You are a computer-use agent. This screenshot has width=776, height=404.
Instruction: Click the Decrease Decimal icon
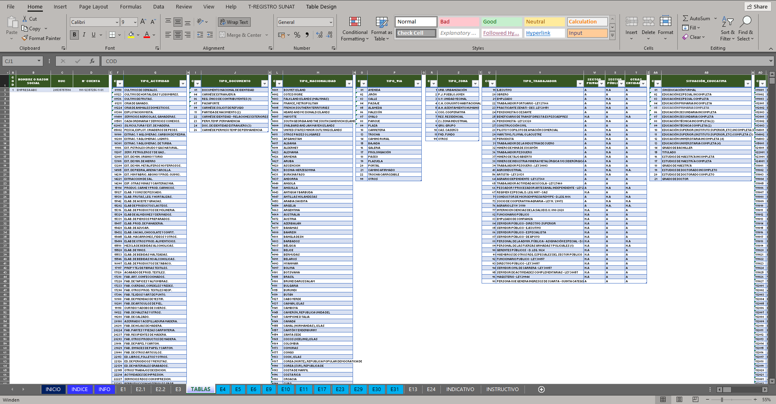[330, 35]
